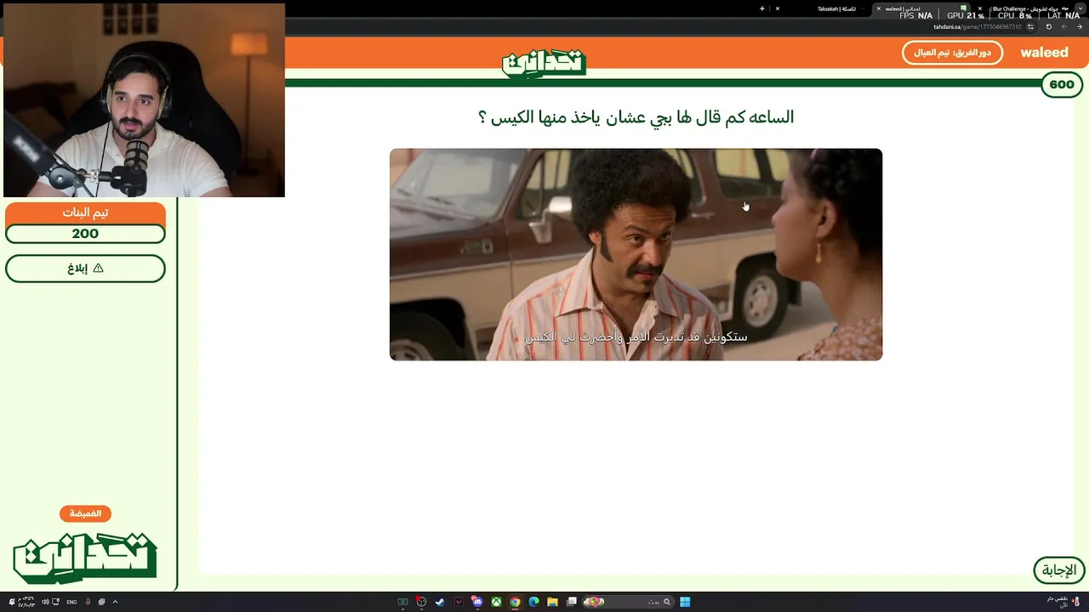Open the green game bar taskbar icon
This screenshot has height=612, width=1089.
(402, 602)
